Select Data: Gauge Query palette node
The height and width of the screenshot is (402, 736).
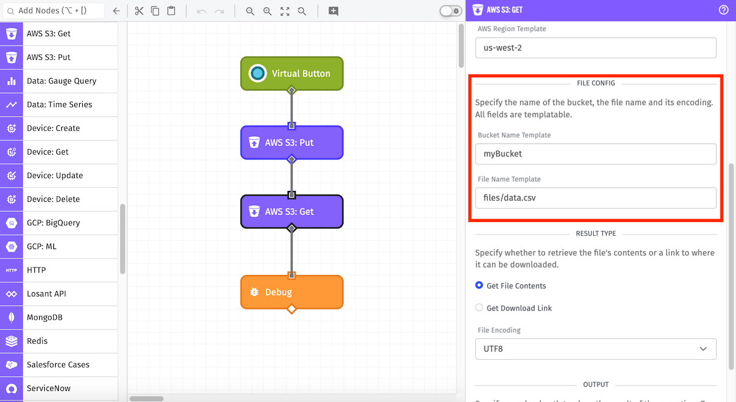point(59,81)
